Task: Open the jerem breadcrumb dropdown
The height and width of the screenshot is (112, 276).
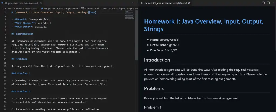Action: (x=19, y=8)
